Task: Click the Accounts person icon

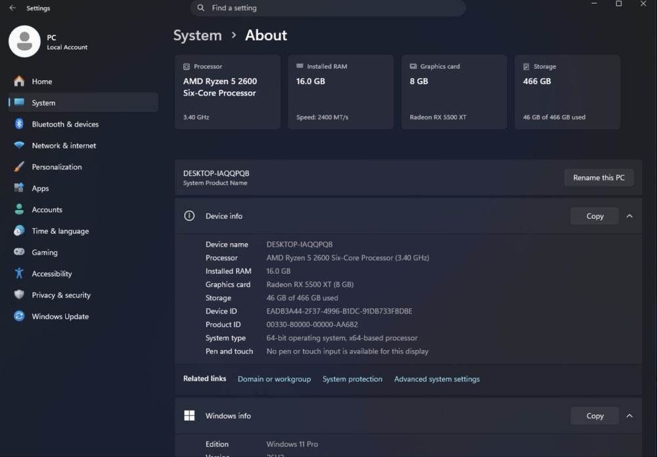Action: coord(19,209)
